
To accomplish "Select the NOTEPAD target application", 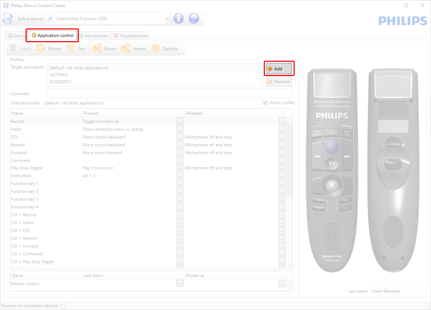I will coord(155,75).
